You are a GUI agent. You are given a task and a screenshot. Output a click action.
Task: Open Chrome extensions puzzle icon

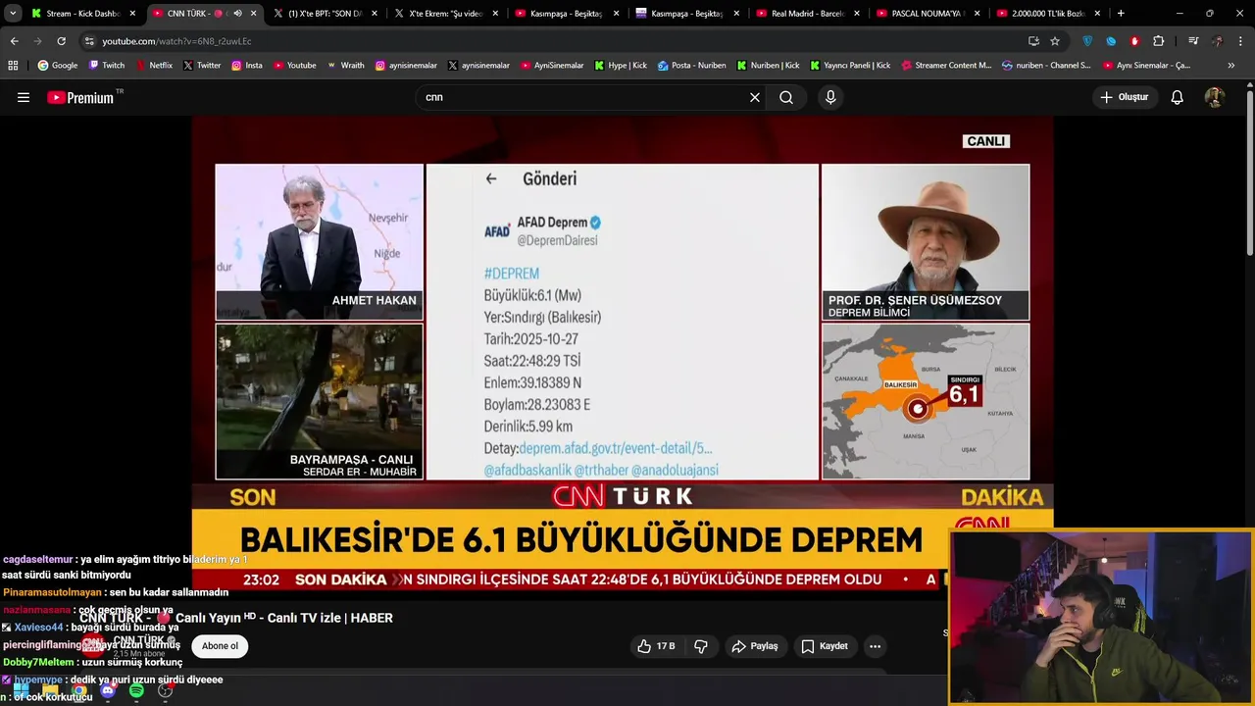pos(1159,41)
